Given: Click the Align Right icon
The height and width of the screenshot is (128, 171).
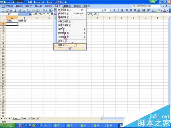Looking at the screenshot, I should (x=135, y=10).
